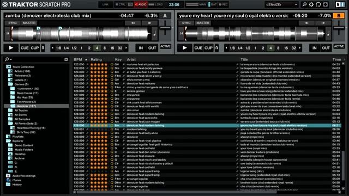Click the prelisten headphone icon in maluma row
349x196 pixels.
click(x=112, y=64)
